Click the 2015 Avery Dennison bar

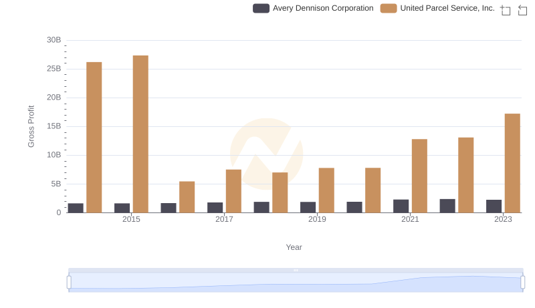122,208
